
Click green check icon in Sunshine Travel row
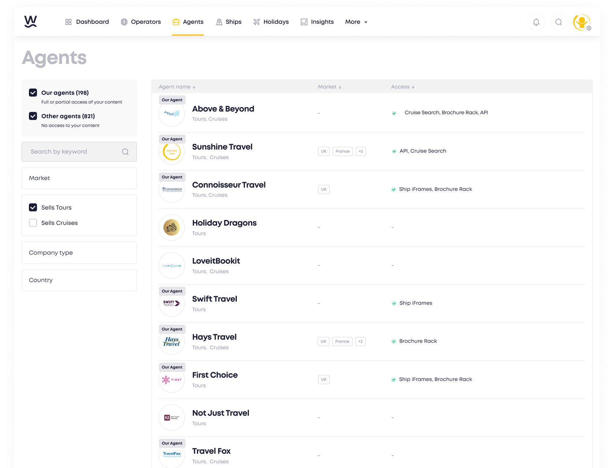[394, 151]
